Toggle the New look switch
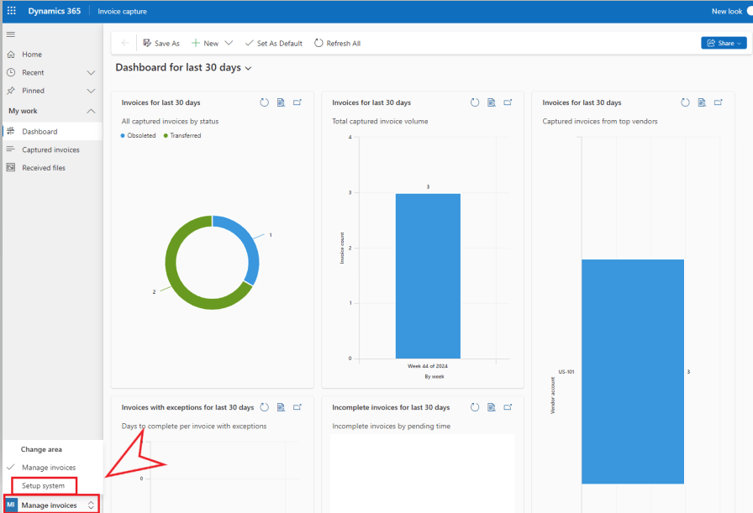753x513 pixels. coord(748,11)
